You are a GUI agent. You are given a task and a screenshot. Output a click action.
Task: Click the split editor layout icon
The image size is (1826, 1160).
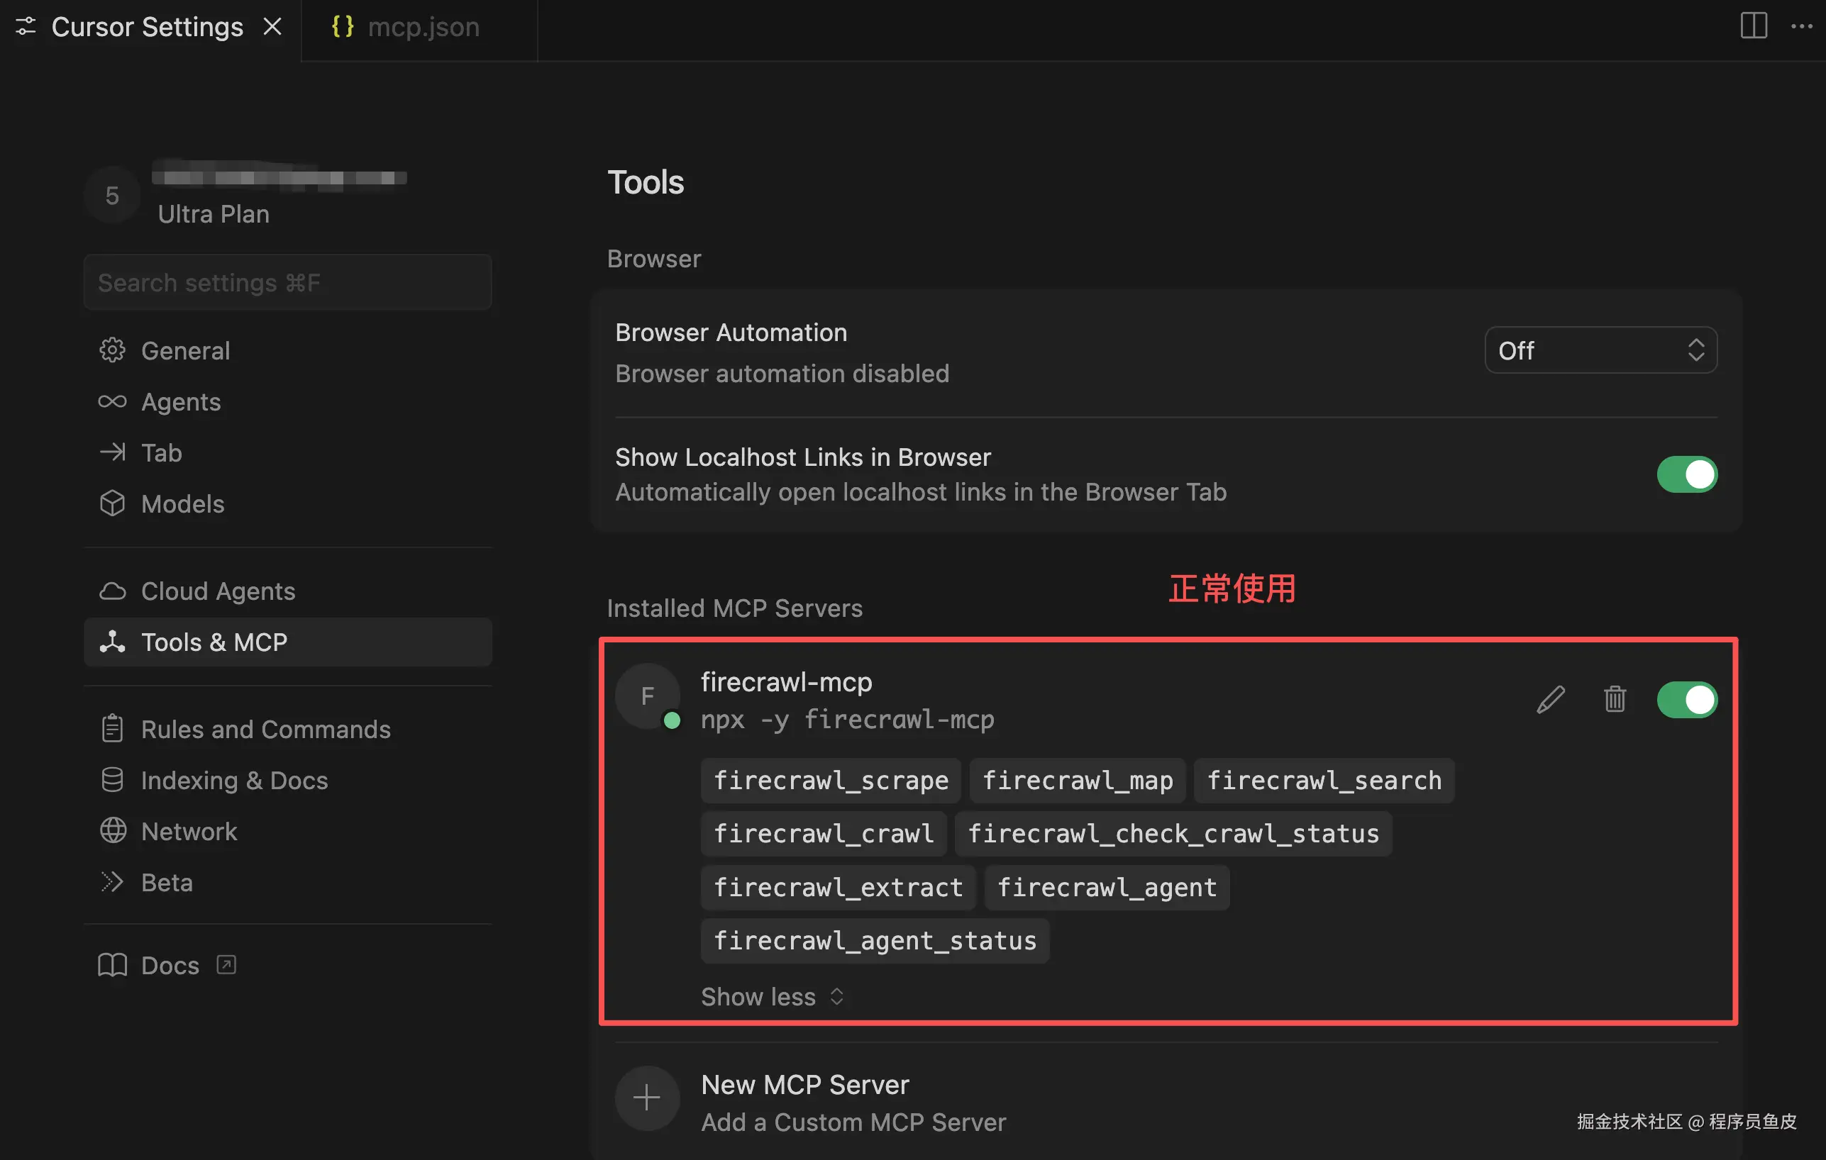pyautogui.click(x=1753, y=26)
